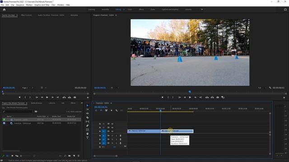Image resolution: width=289 pixels, height=162 pixels.
Task: Toggle visibility of the V3 track
Action: [x=112, y=124]
